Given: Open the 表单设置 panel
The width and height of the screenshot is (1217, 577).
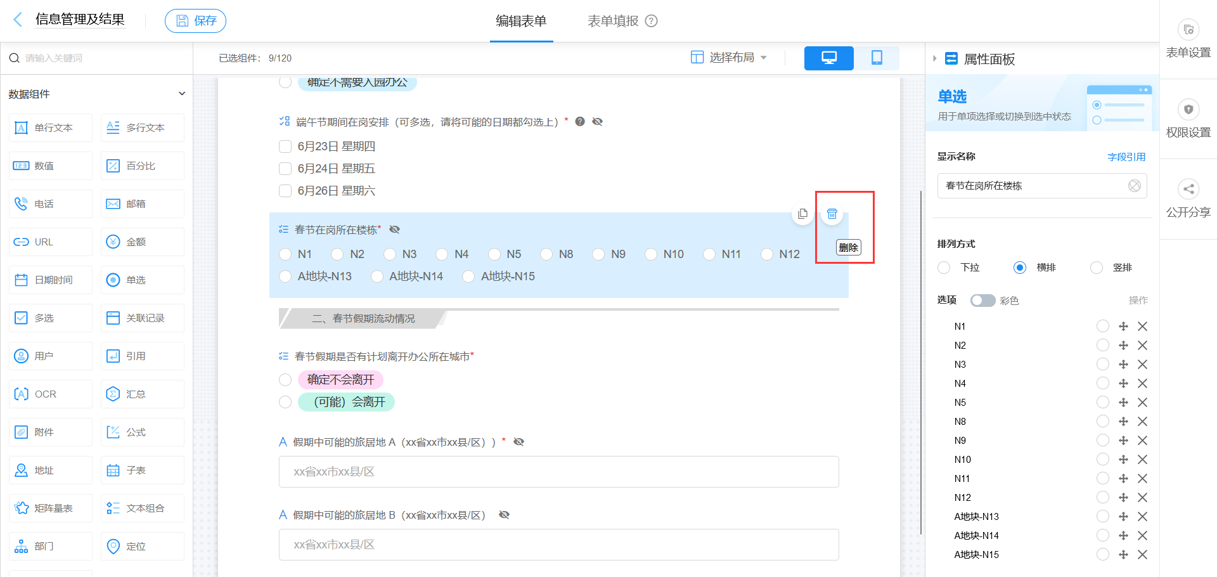Looking at the screenshot, I should 1188,38.
